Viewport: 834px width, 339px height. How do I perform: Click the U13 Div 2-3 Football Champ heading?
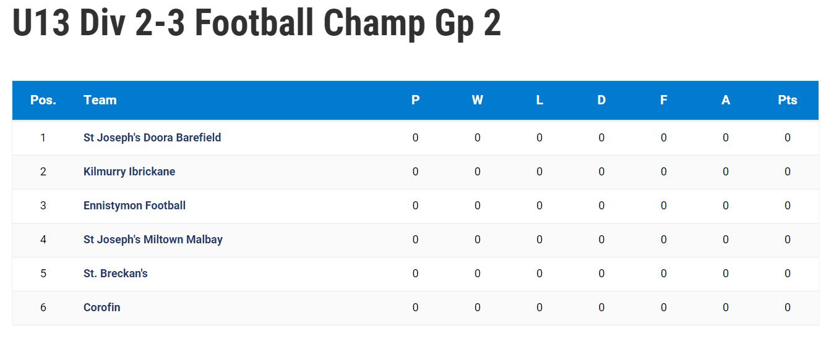tap(257, 25)
